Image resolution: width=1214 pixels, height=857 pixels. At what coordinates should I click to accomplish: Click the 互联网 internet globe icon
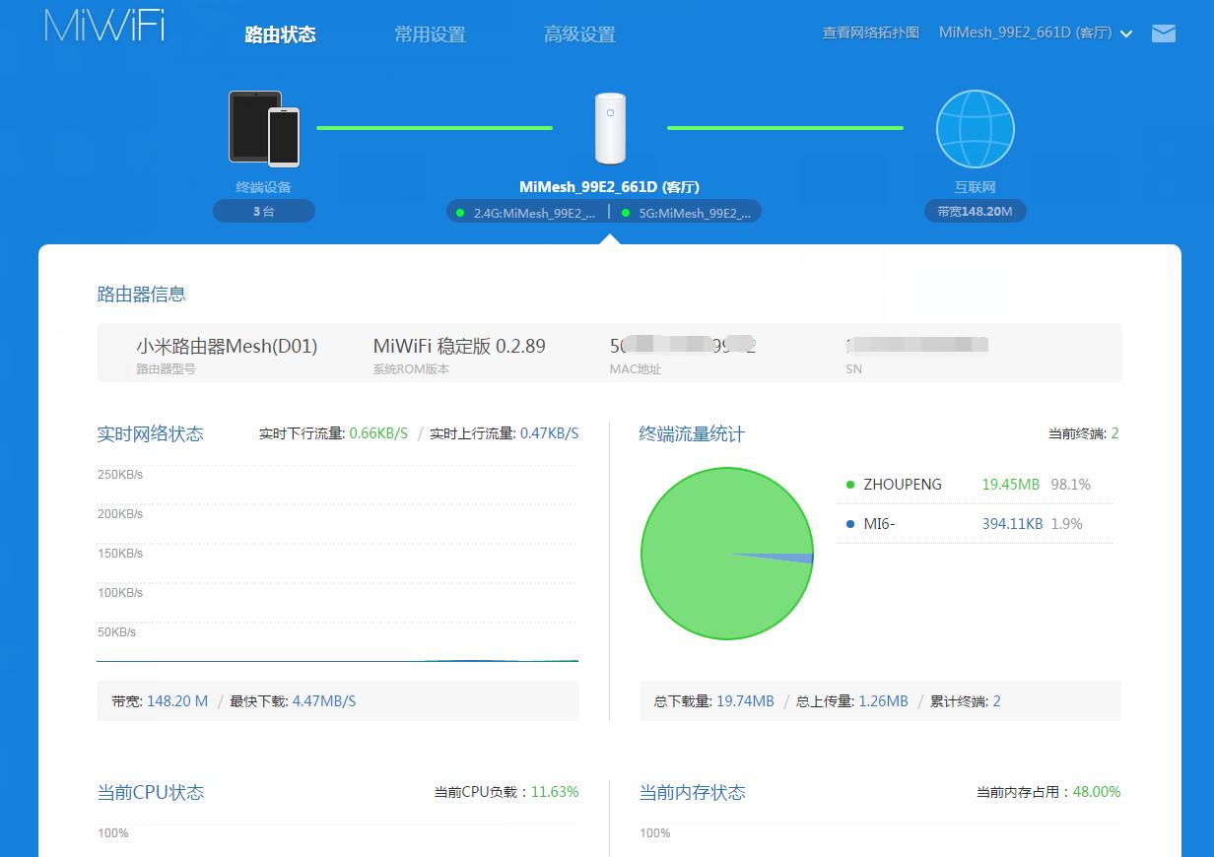click(974, 128)
